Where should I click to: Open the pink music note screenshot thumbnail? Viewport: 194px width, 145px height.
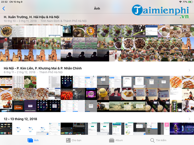point(167,128)
